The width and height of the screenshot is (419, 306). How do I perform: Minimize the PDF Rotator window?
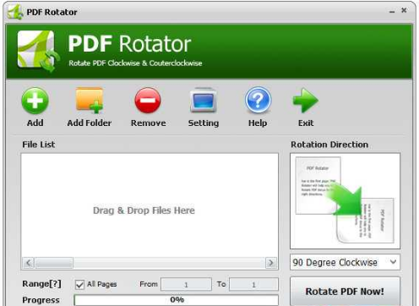coord(392,12)
